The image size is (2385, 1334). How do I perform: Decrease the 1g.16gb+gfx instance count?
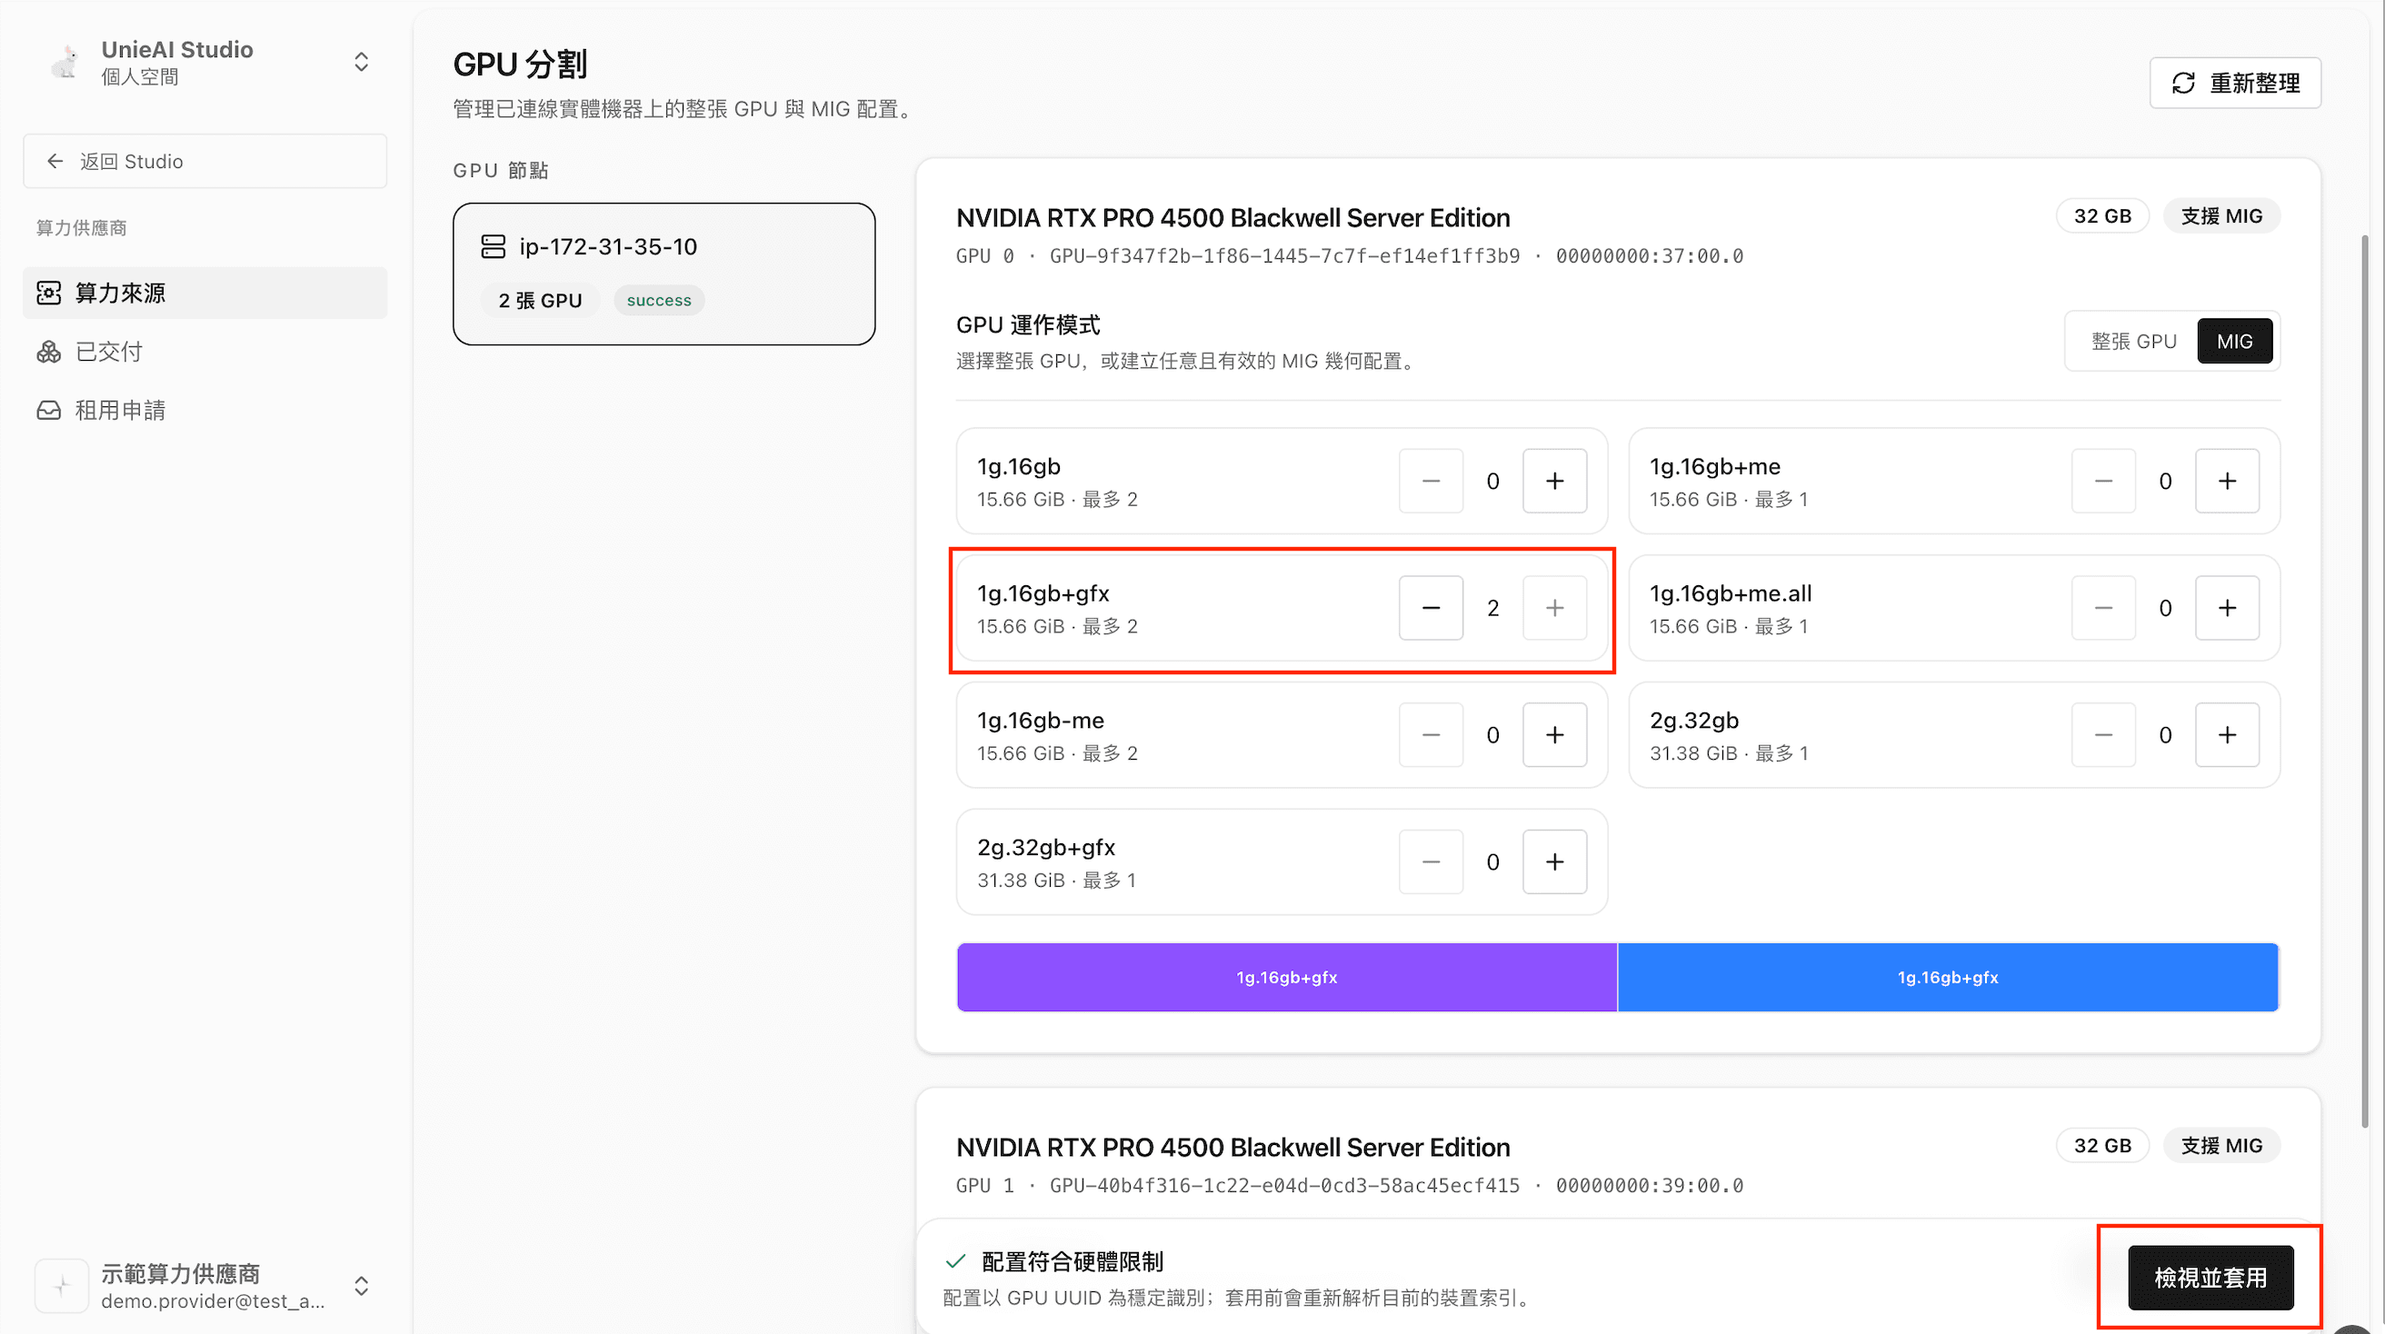(x=1431, y=608)
